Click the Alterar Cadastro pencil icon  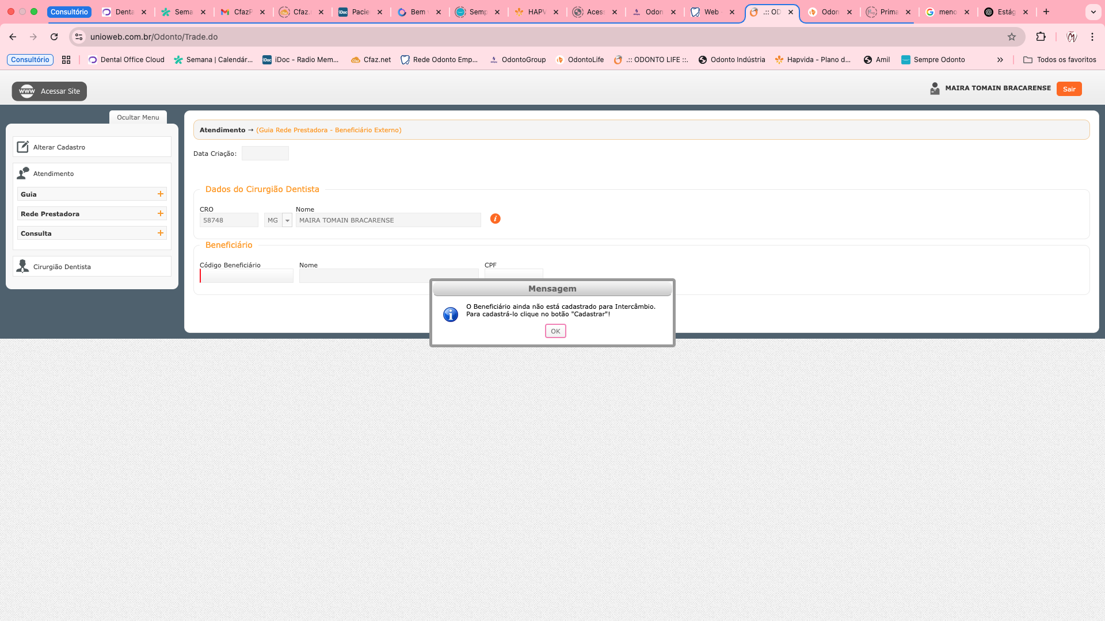(22, 147)
